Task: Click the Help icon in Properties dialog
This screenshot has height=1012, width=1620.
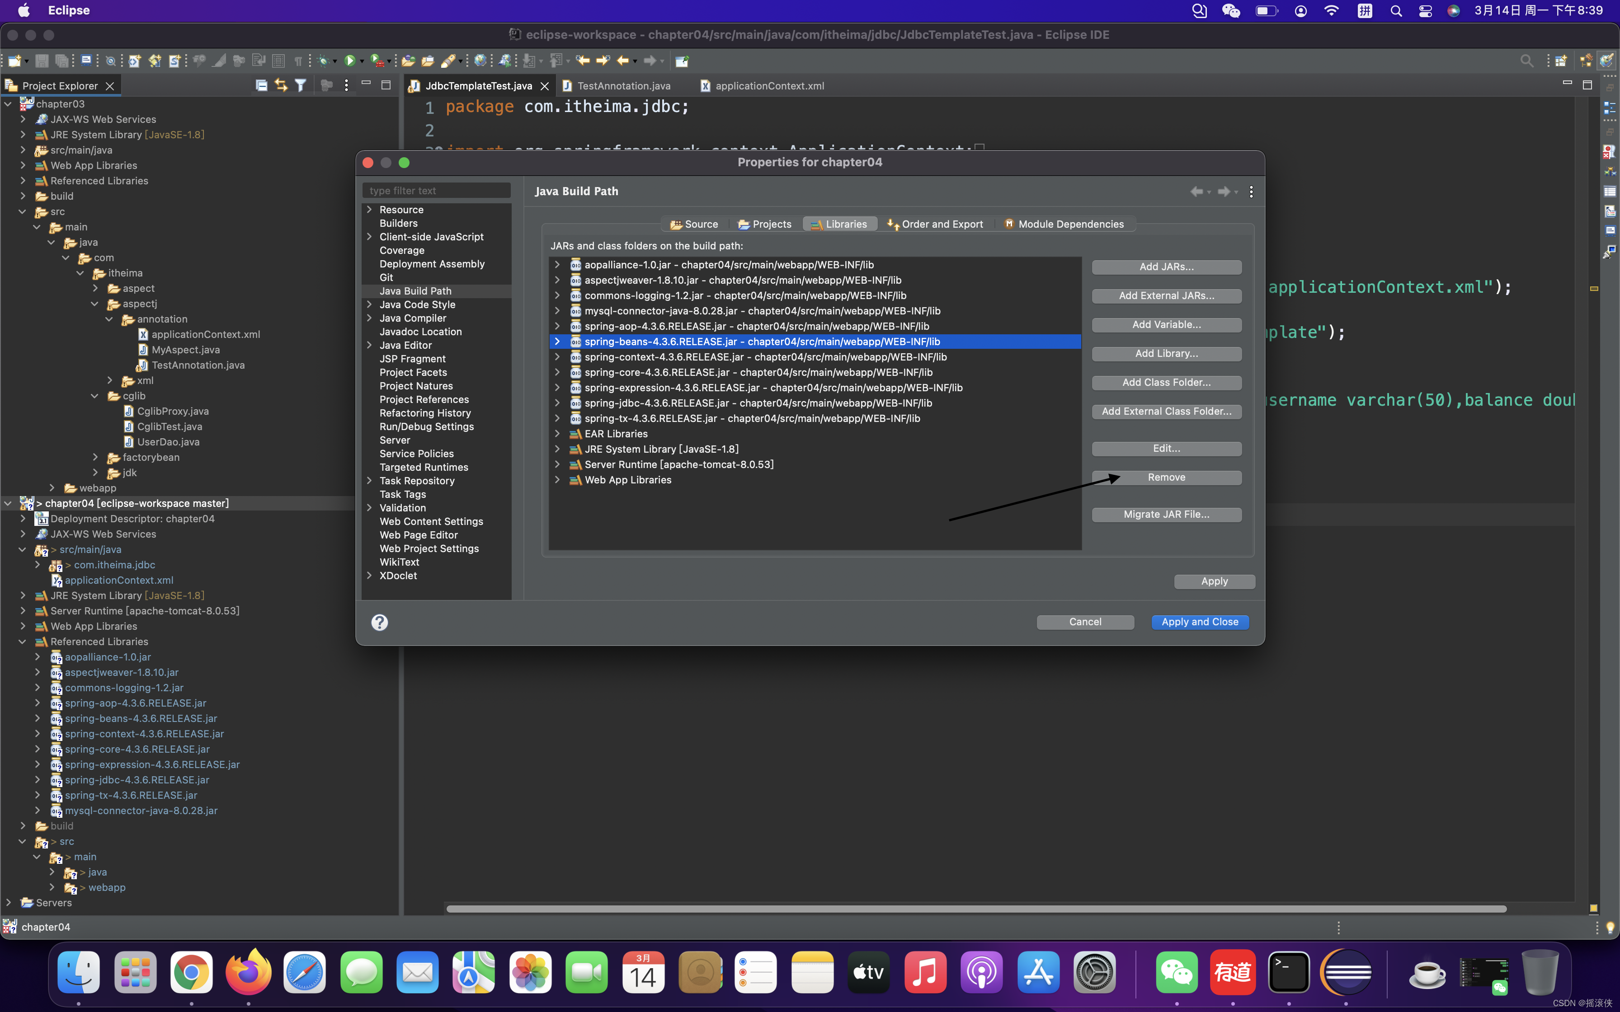Action: click(x=379, y=621)
